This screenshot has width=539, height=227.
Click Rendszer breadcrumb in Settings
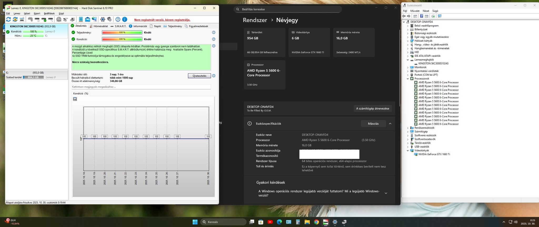[255, 20]
